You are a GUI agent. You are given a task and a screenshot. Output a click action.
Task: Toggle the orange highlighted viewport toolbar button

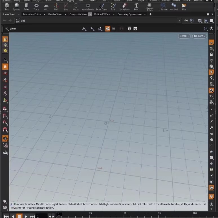tap(108, 29)
